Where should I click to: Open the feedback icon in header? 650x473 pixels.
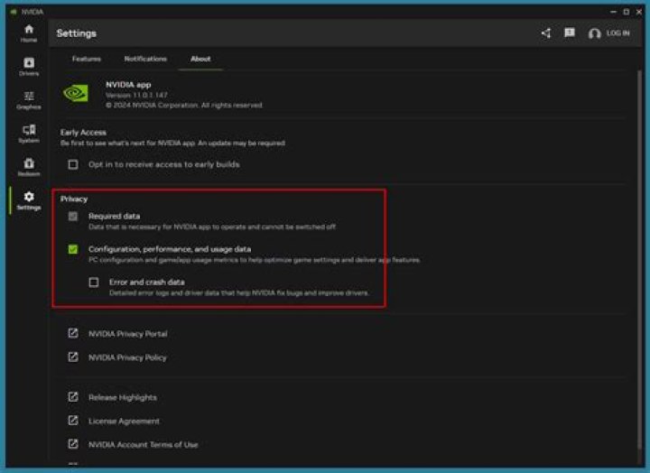570,32
